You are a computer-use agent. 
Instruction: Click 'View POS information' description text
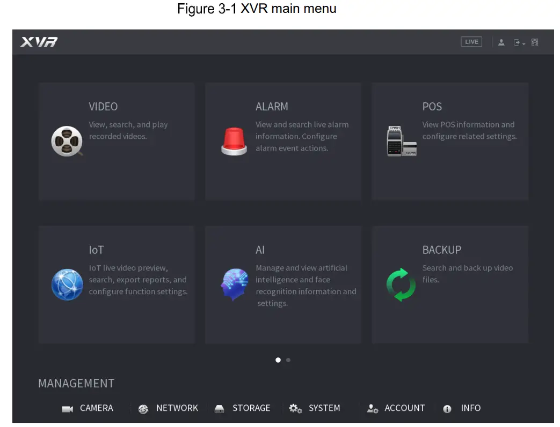[469, 130]
